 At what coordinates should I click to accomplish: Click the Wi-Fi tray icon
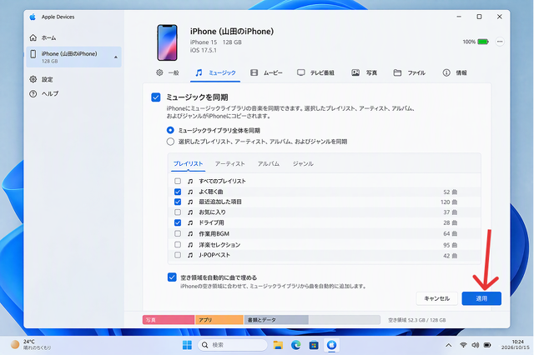pyautogui.click(x=463, y=345)
